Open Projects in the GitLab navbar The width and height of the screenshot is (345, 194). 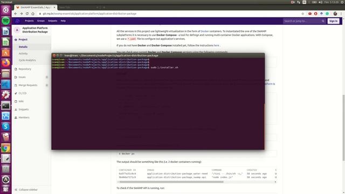pos(29,21)
